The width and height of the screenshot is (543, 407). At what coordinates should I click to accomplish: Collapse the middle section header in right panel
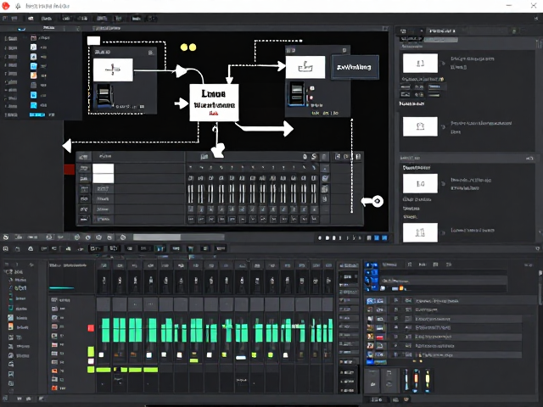[x=467, y=159]
